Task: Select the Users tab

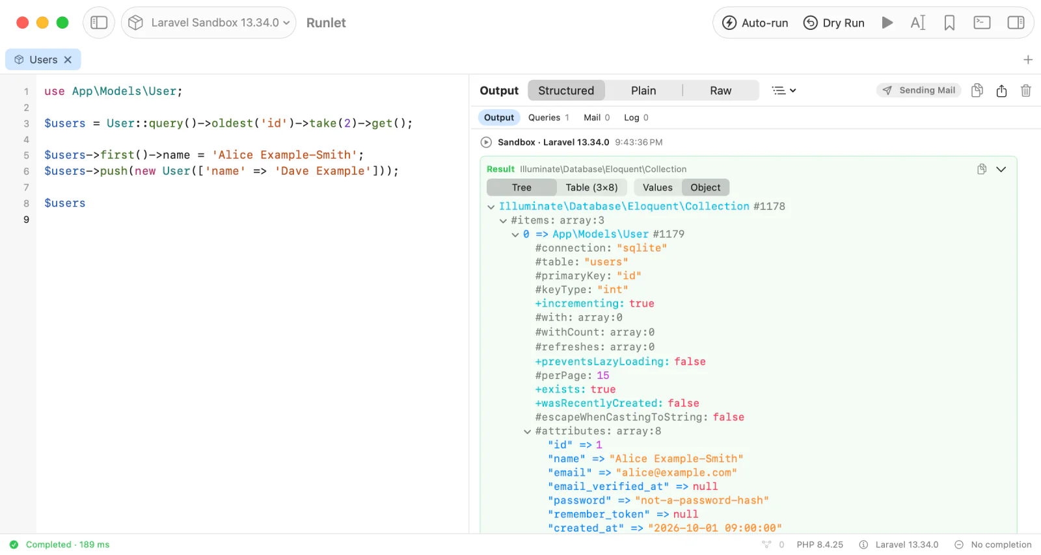Action: click(x=43, y=60)
